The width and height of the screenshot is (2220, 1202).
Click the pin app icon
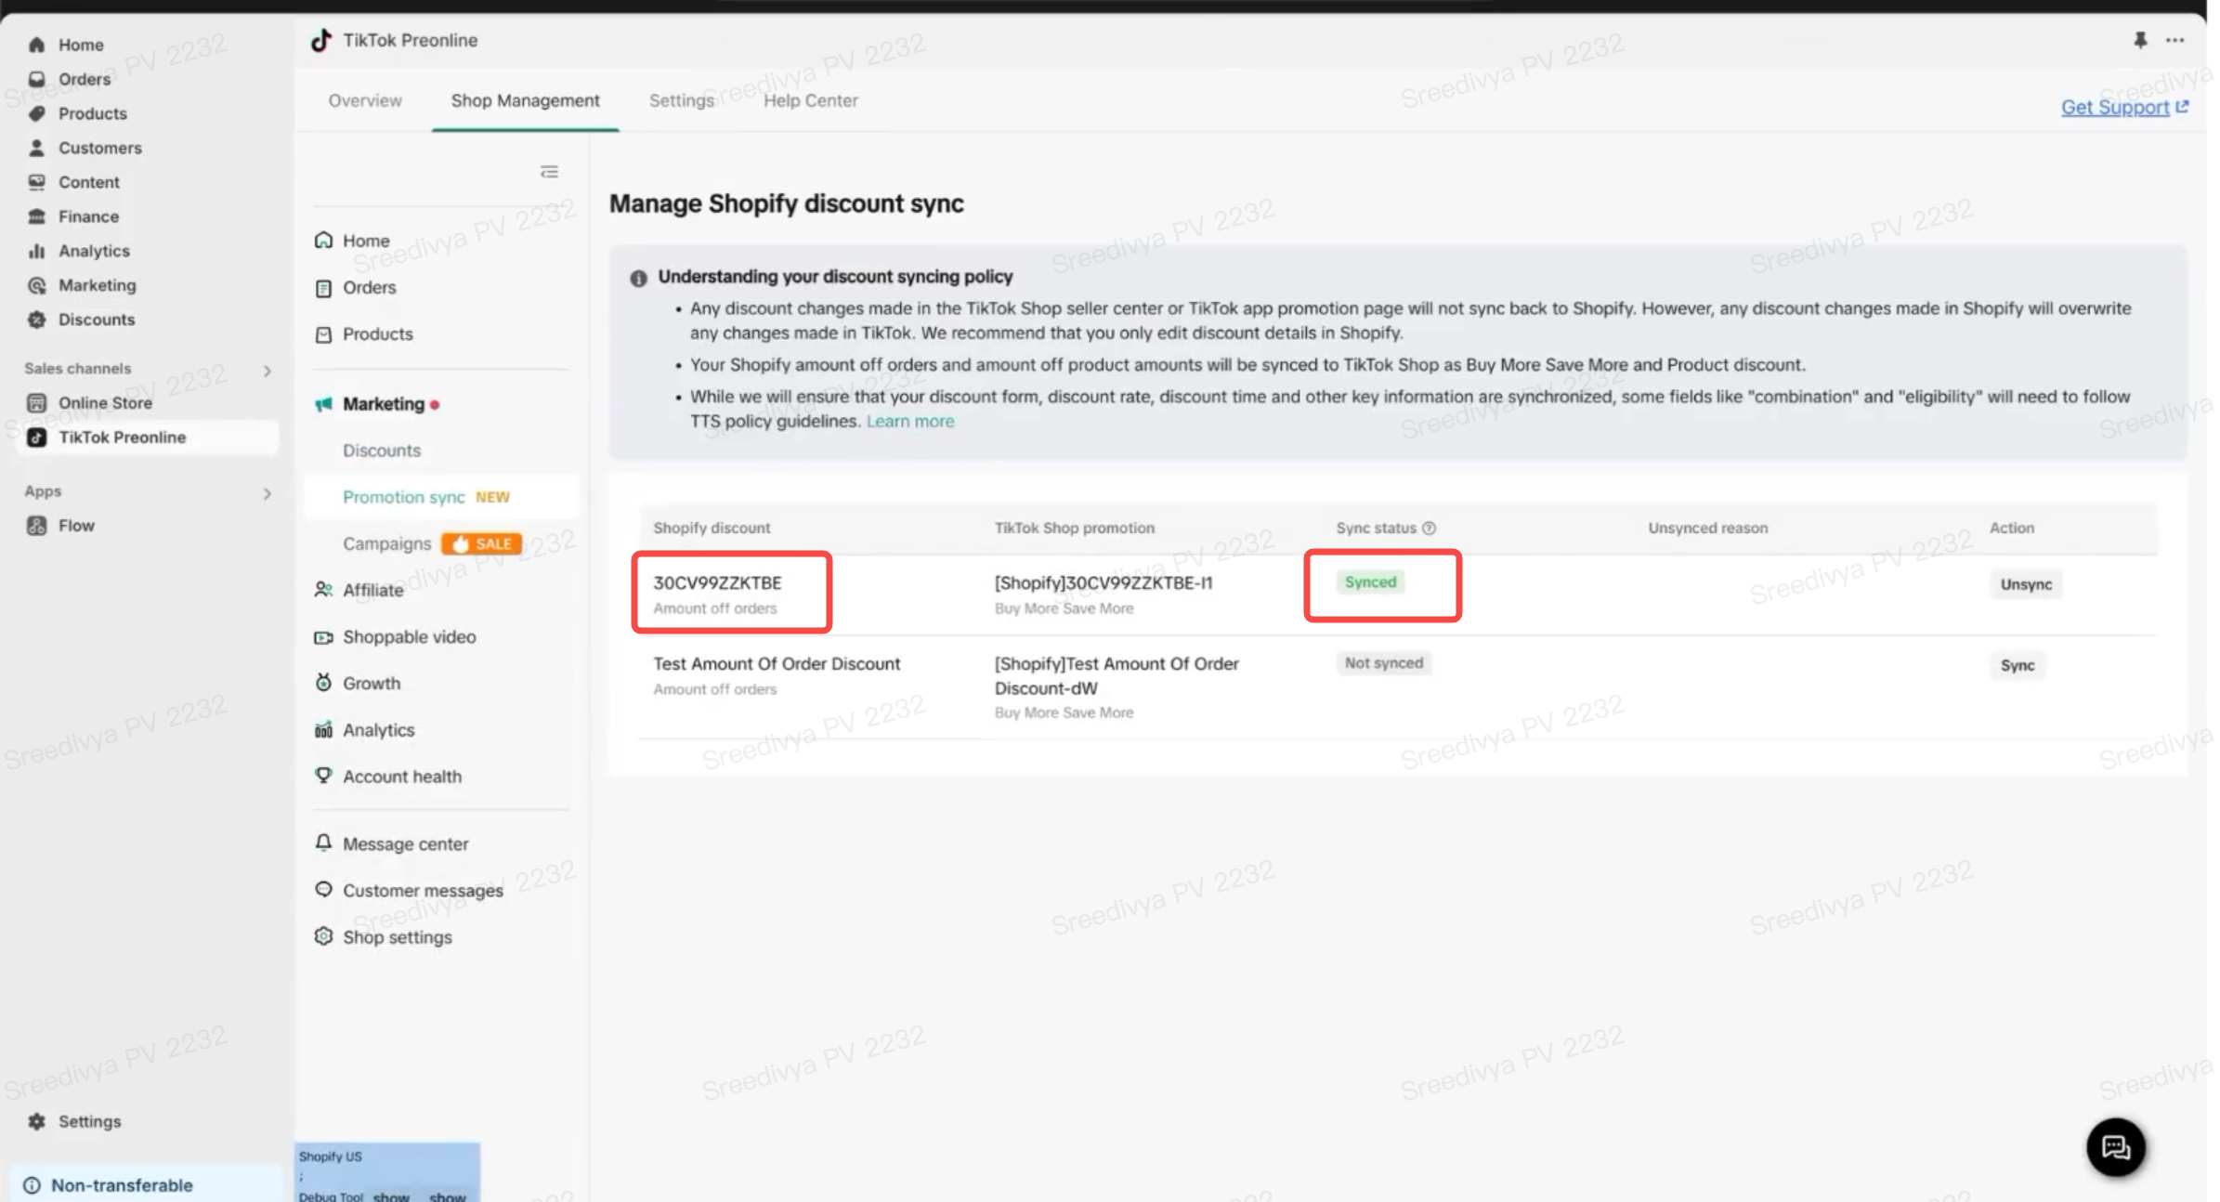(x=2139, y=40)
